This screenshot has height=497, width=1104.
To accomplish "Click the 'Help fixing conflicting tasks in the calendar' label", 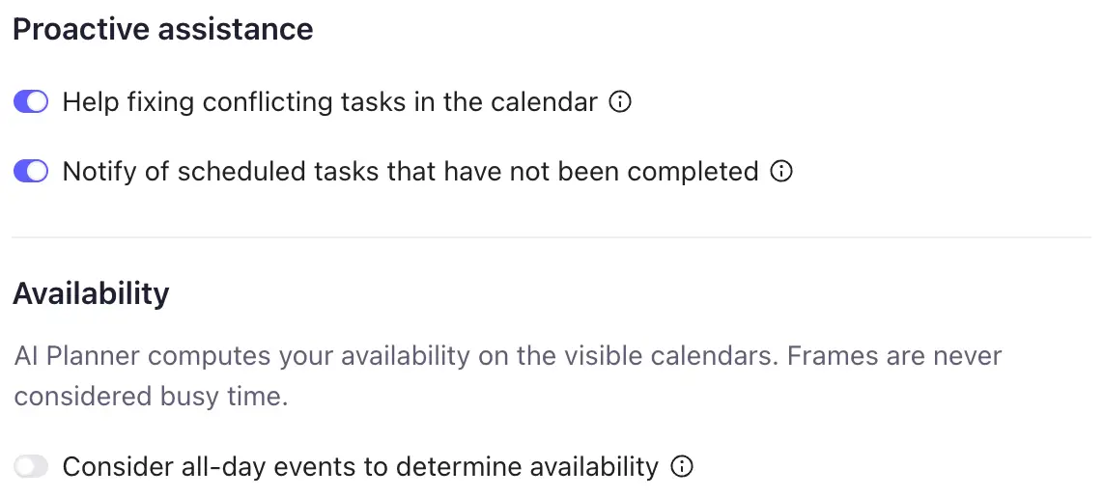I will pos(329,102).
